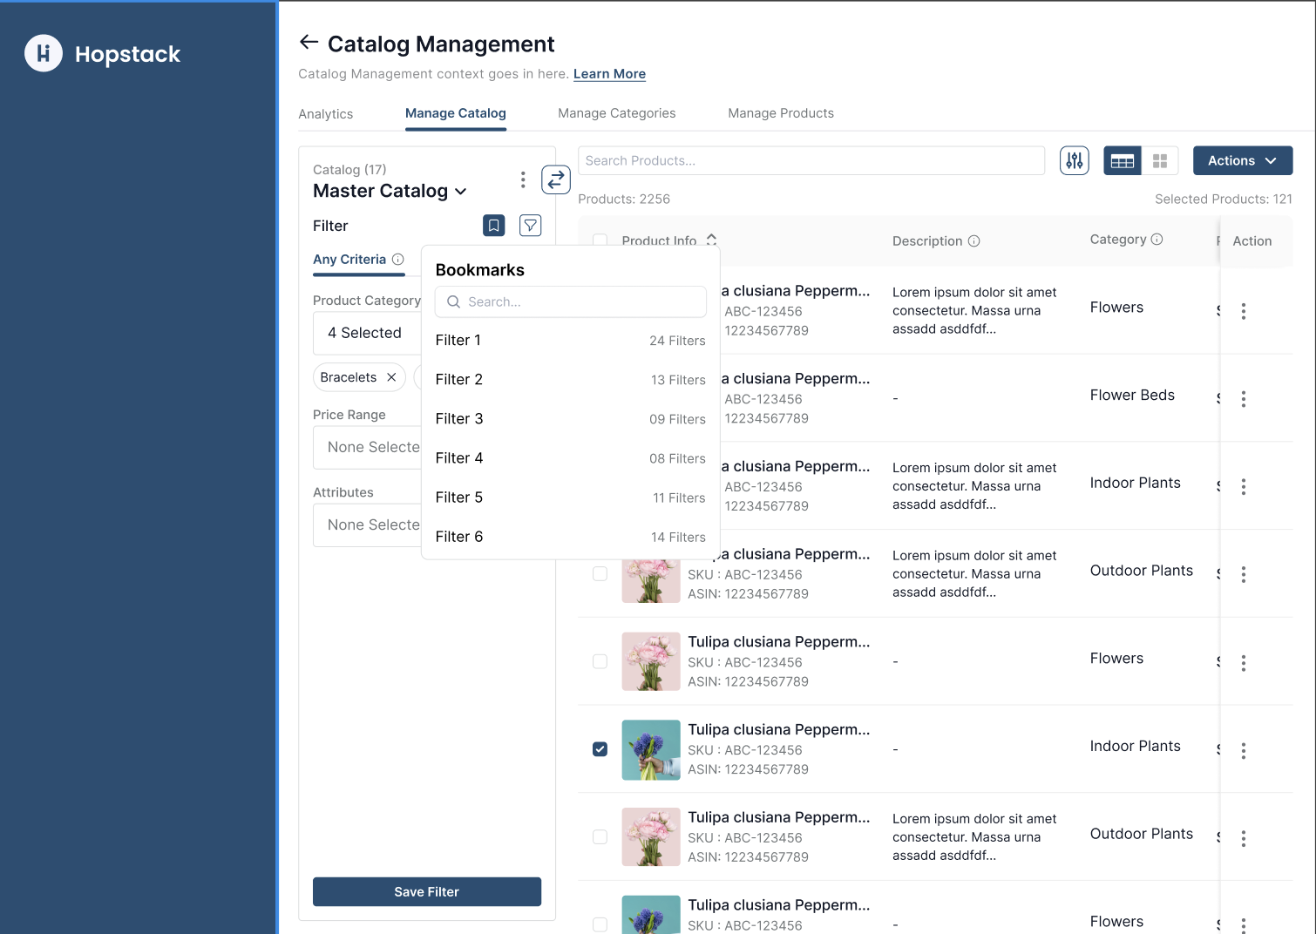The width and height of the screenshot is (1316, 934).
Task: Click the swap catalog arrows icon
Action: [556, 179]
